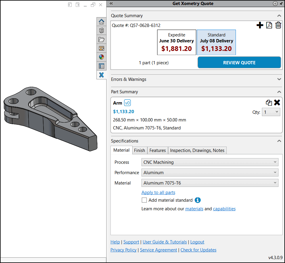Enable Add material standard checkbox
The width and height of the screenshot is (285, 263).
click(144, 200)
